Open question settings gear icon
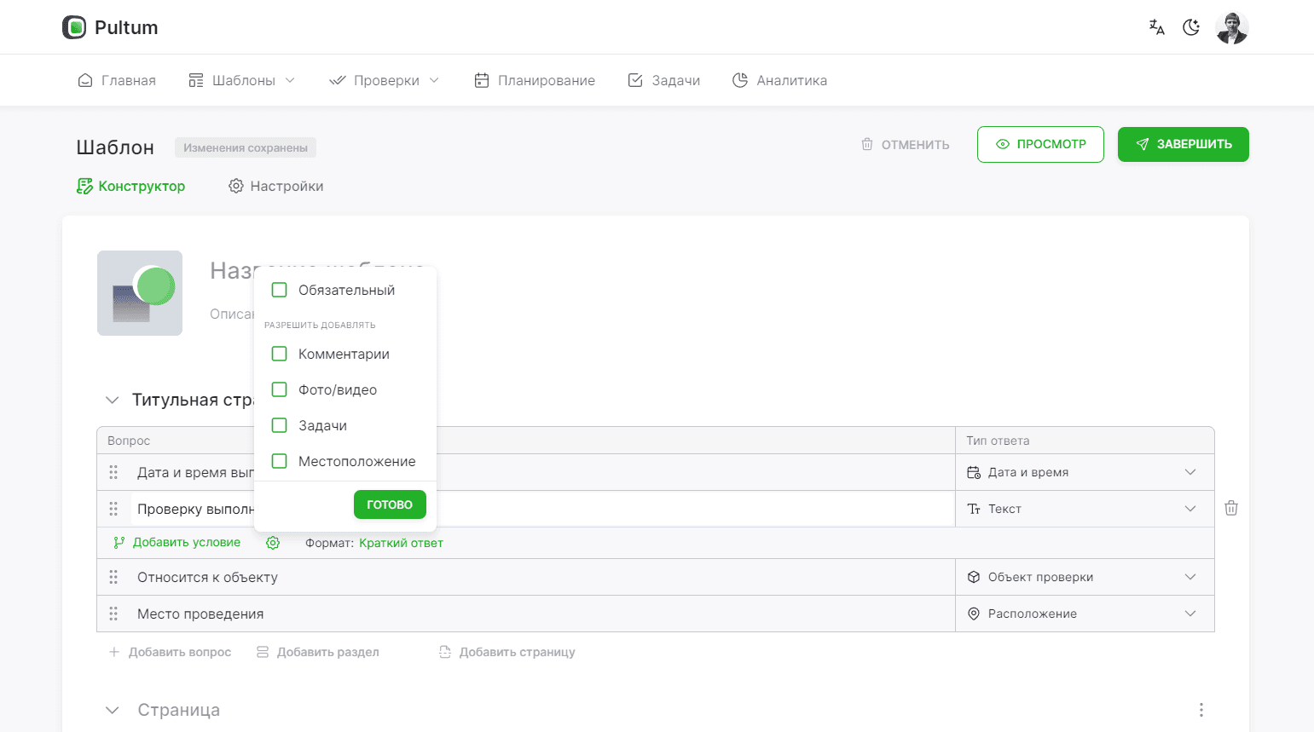 (x=273, y=543)
